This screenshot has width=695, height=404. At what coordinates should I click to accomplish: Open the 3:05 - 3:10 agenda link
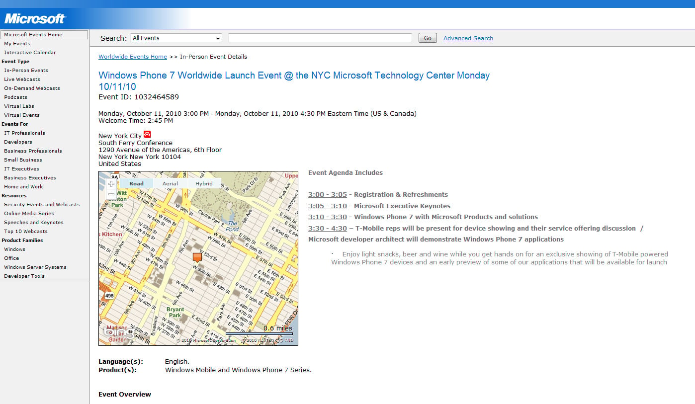328,206
